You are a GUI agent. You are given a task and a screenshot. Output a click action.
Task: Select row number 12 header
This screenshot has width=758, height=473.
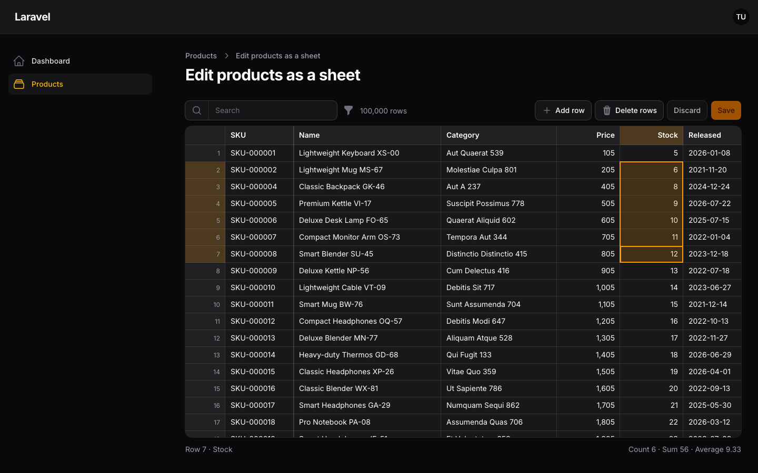point(205,338)
